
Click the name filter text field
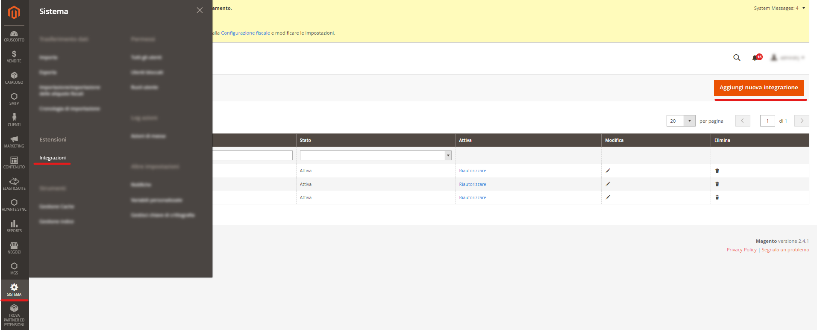pyautogui.click(x=253, y=155)
